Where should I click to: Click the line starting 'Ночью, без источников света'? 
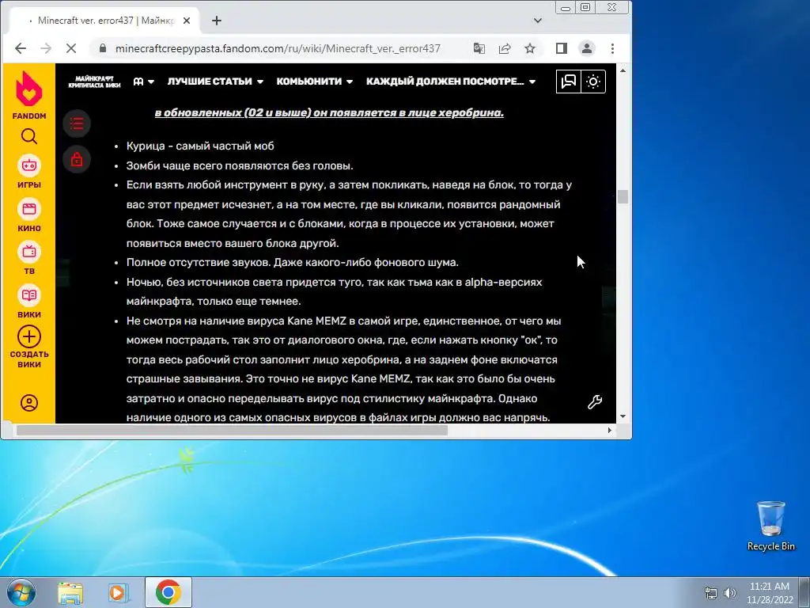tap(335, 283)
